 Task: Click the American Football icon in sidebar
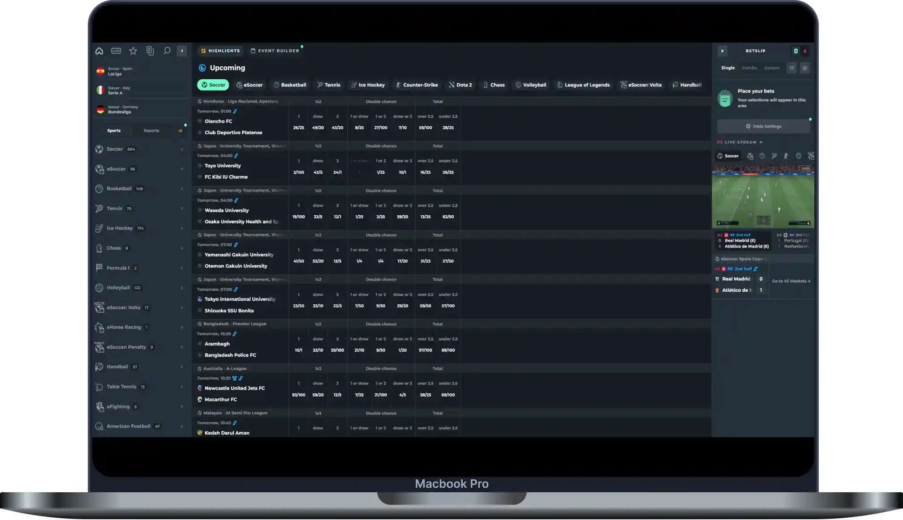click(x=99, y=426)
